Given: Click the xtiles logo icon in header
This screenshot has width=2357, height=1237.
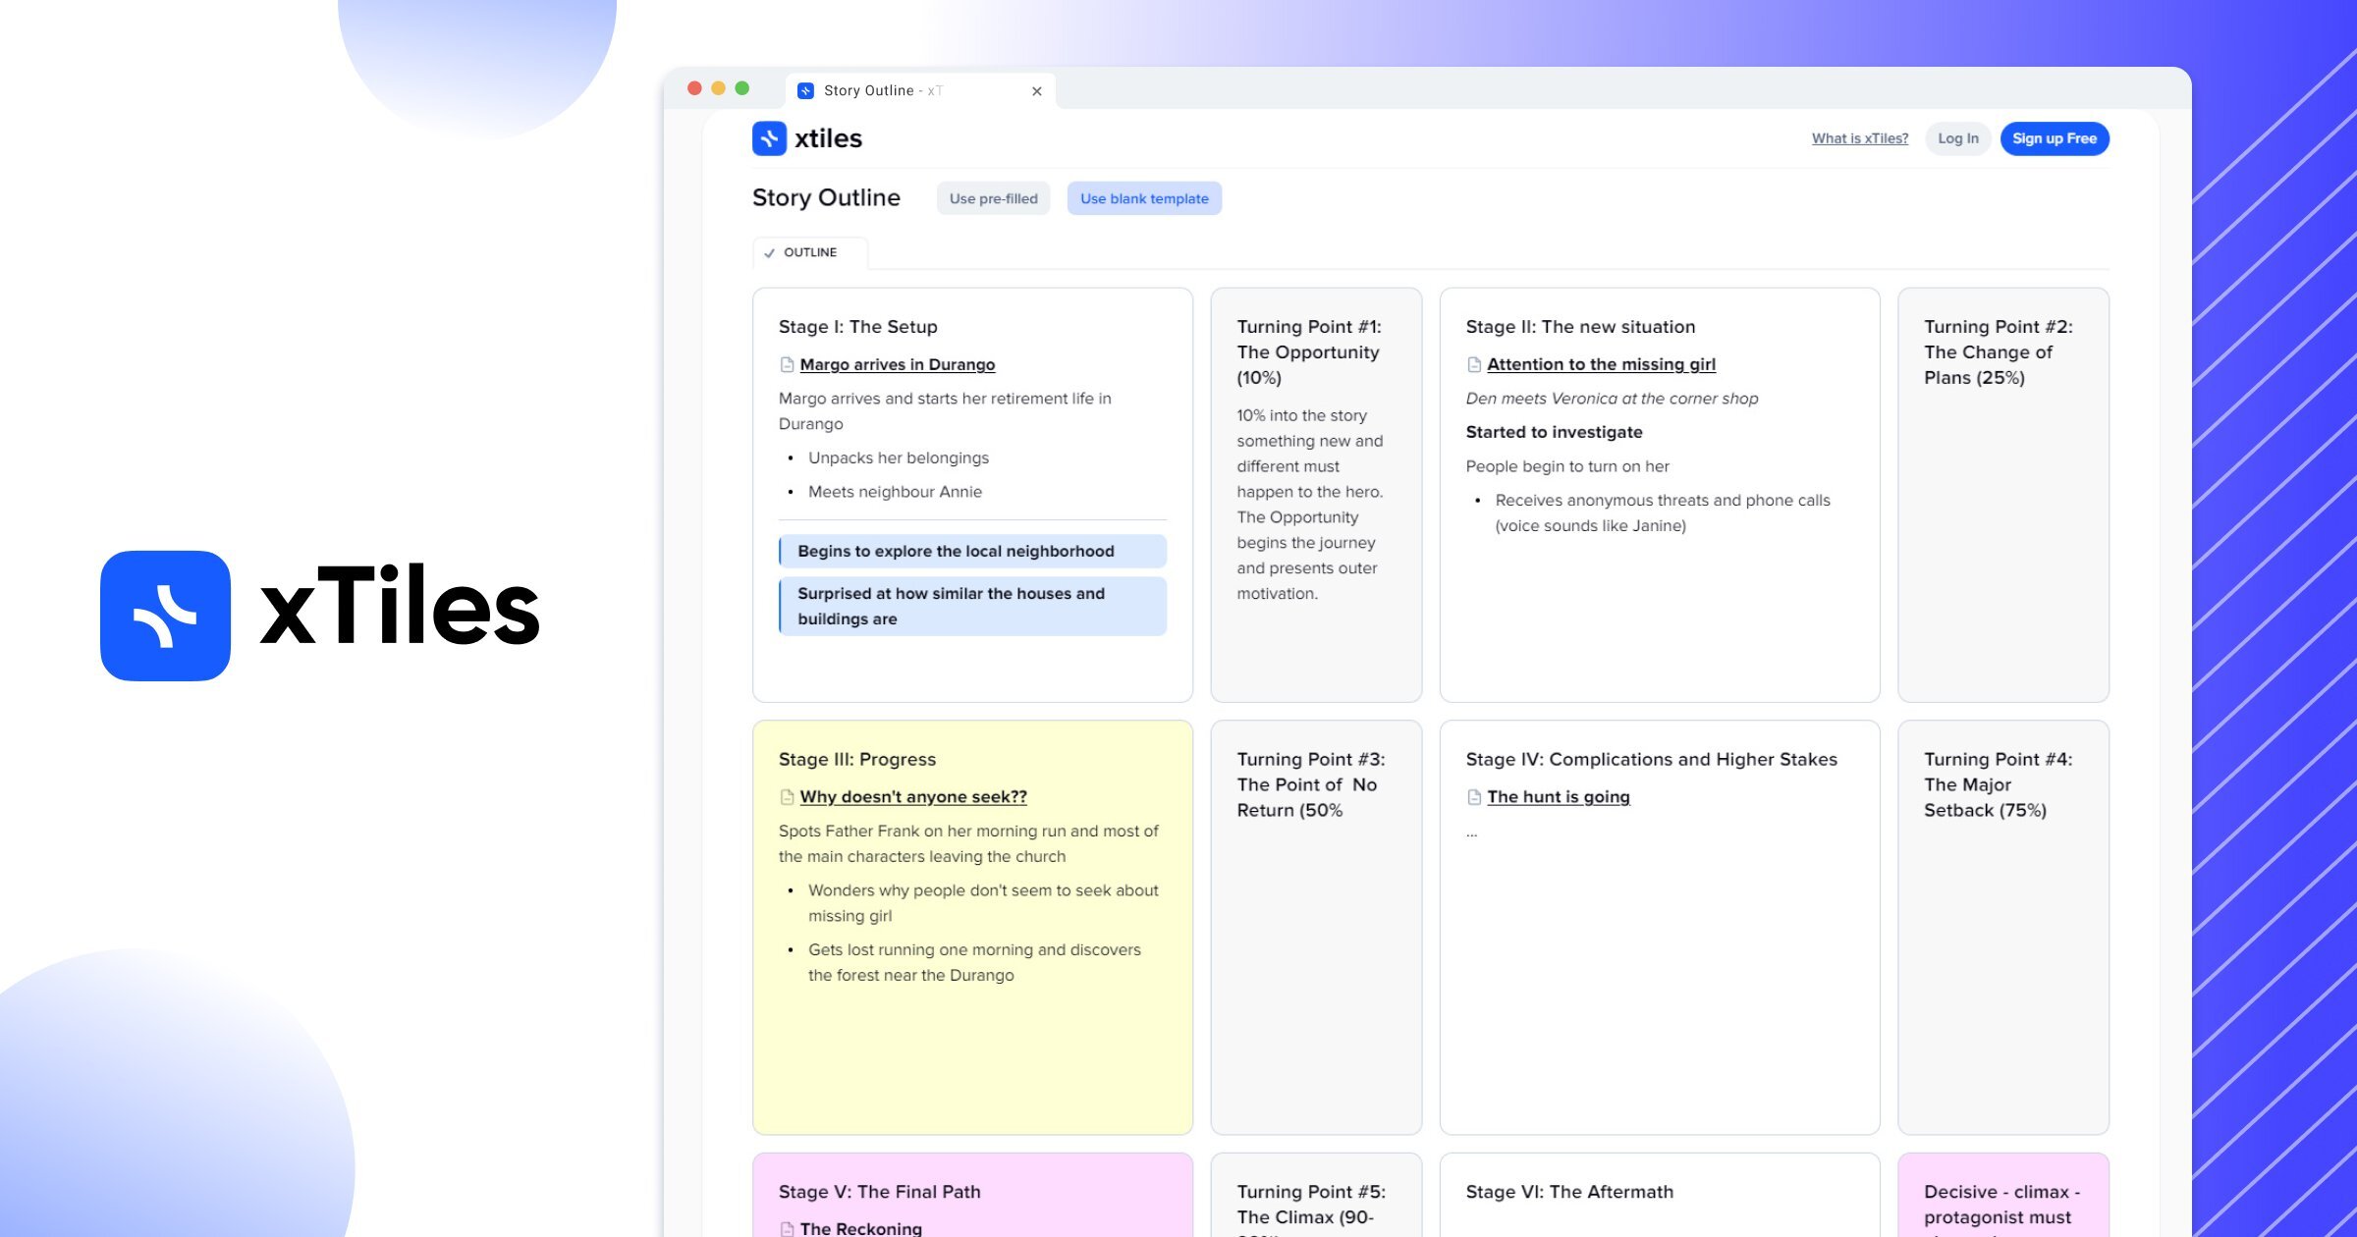Looking at the screenshot, I should click(x=769, y=138).
